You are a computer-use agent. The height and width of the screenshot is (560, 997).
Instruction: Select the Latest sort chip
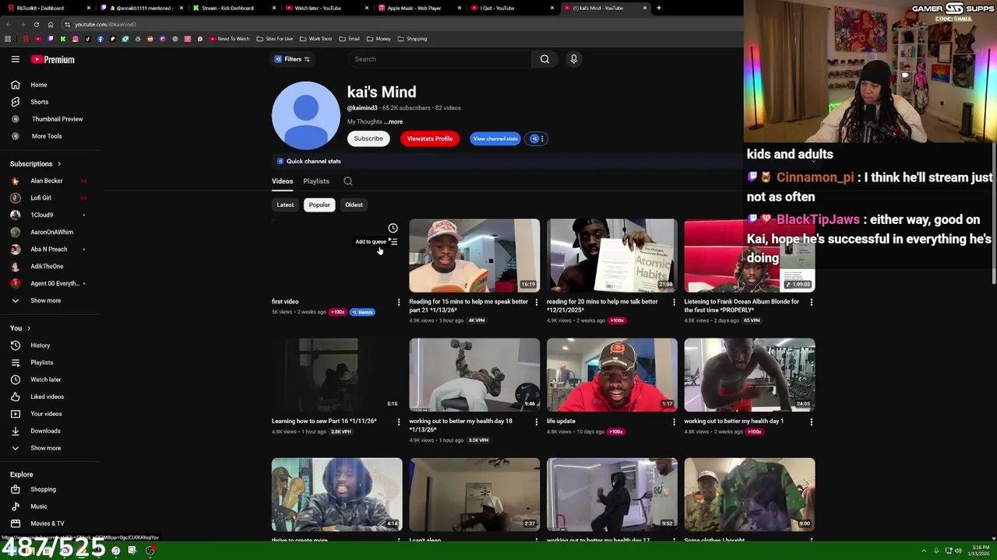[285, 205]
